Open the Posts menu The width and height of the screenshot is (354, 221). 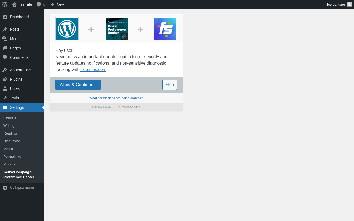(x=22, y=29)
